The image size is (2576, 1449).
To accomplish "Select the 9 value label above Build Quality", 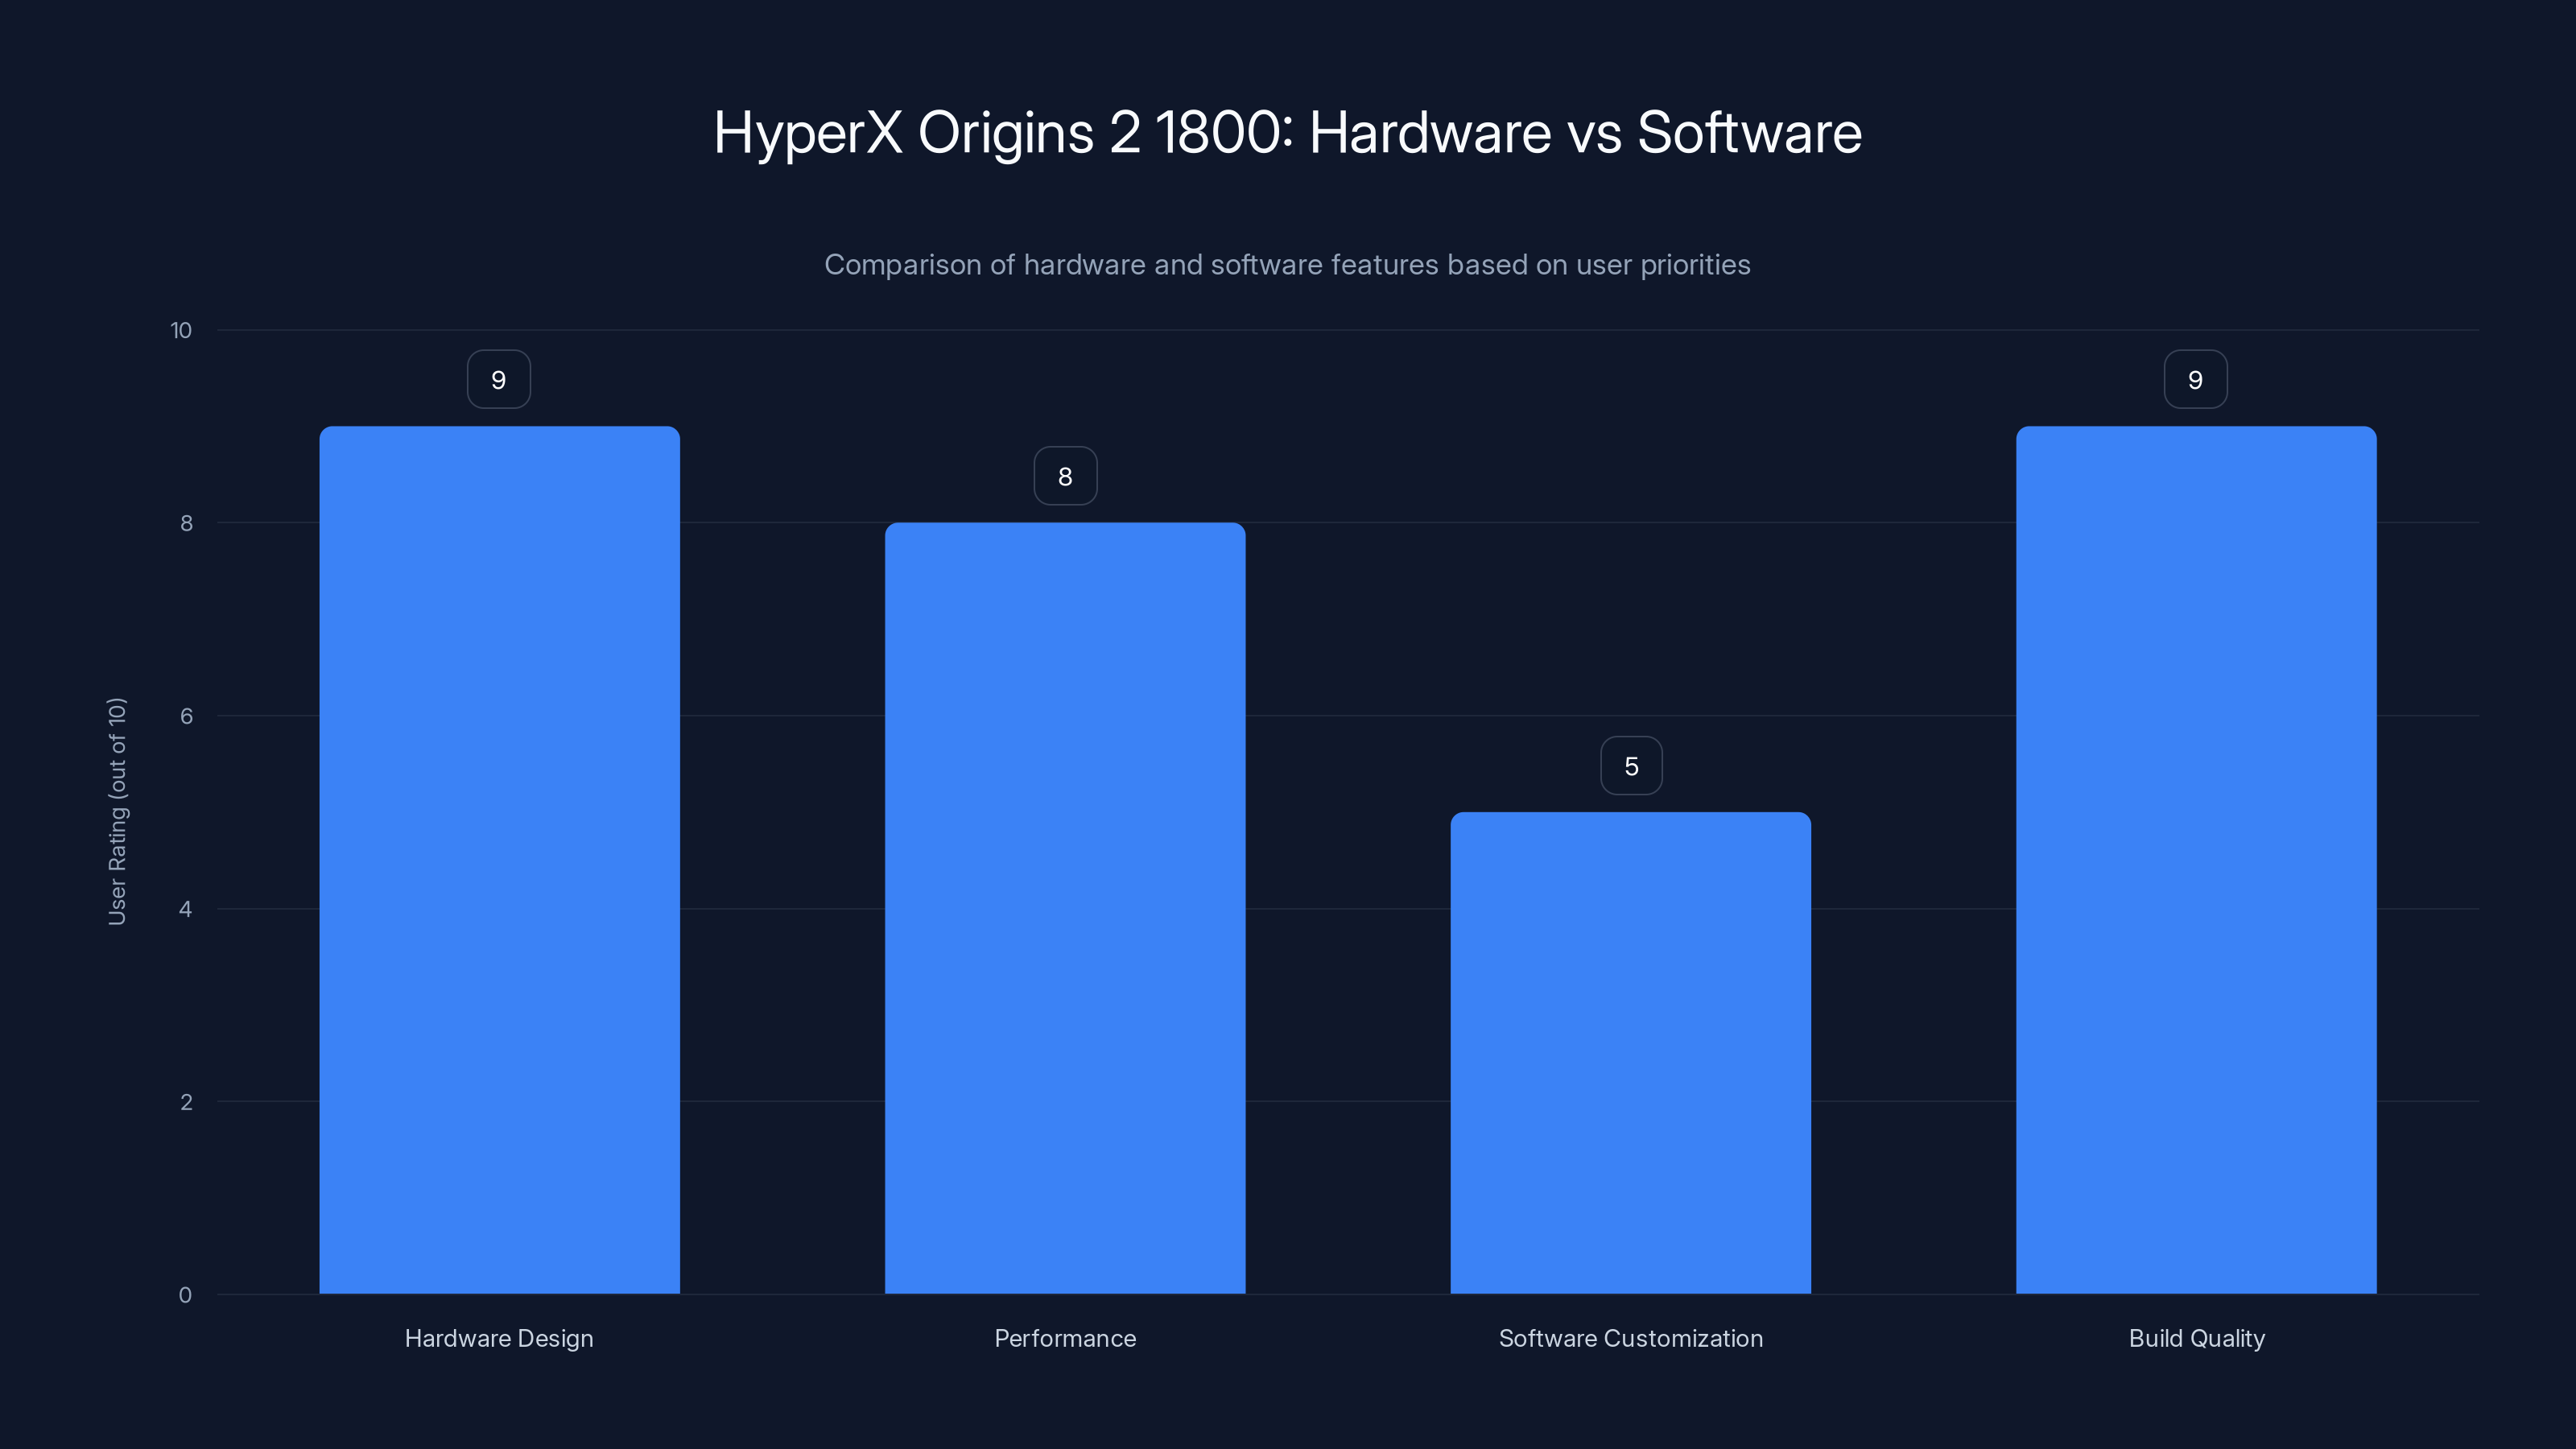I will pyautogui.click(x=2196, y=379).
